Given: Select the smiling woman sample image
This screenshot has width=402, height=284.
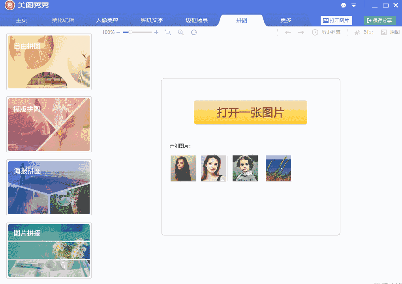Looking at the screenshot, I should (x=214, y=168).
